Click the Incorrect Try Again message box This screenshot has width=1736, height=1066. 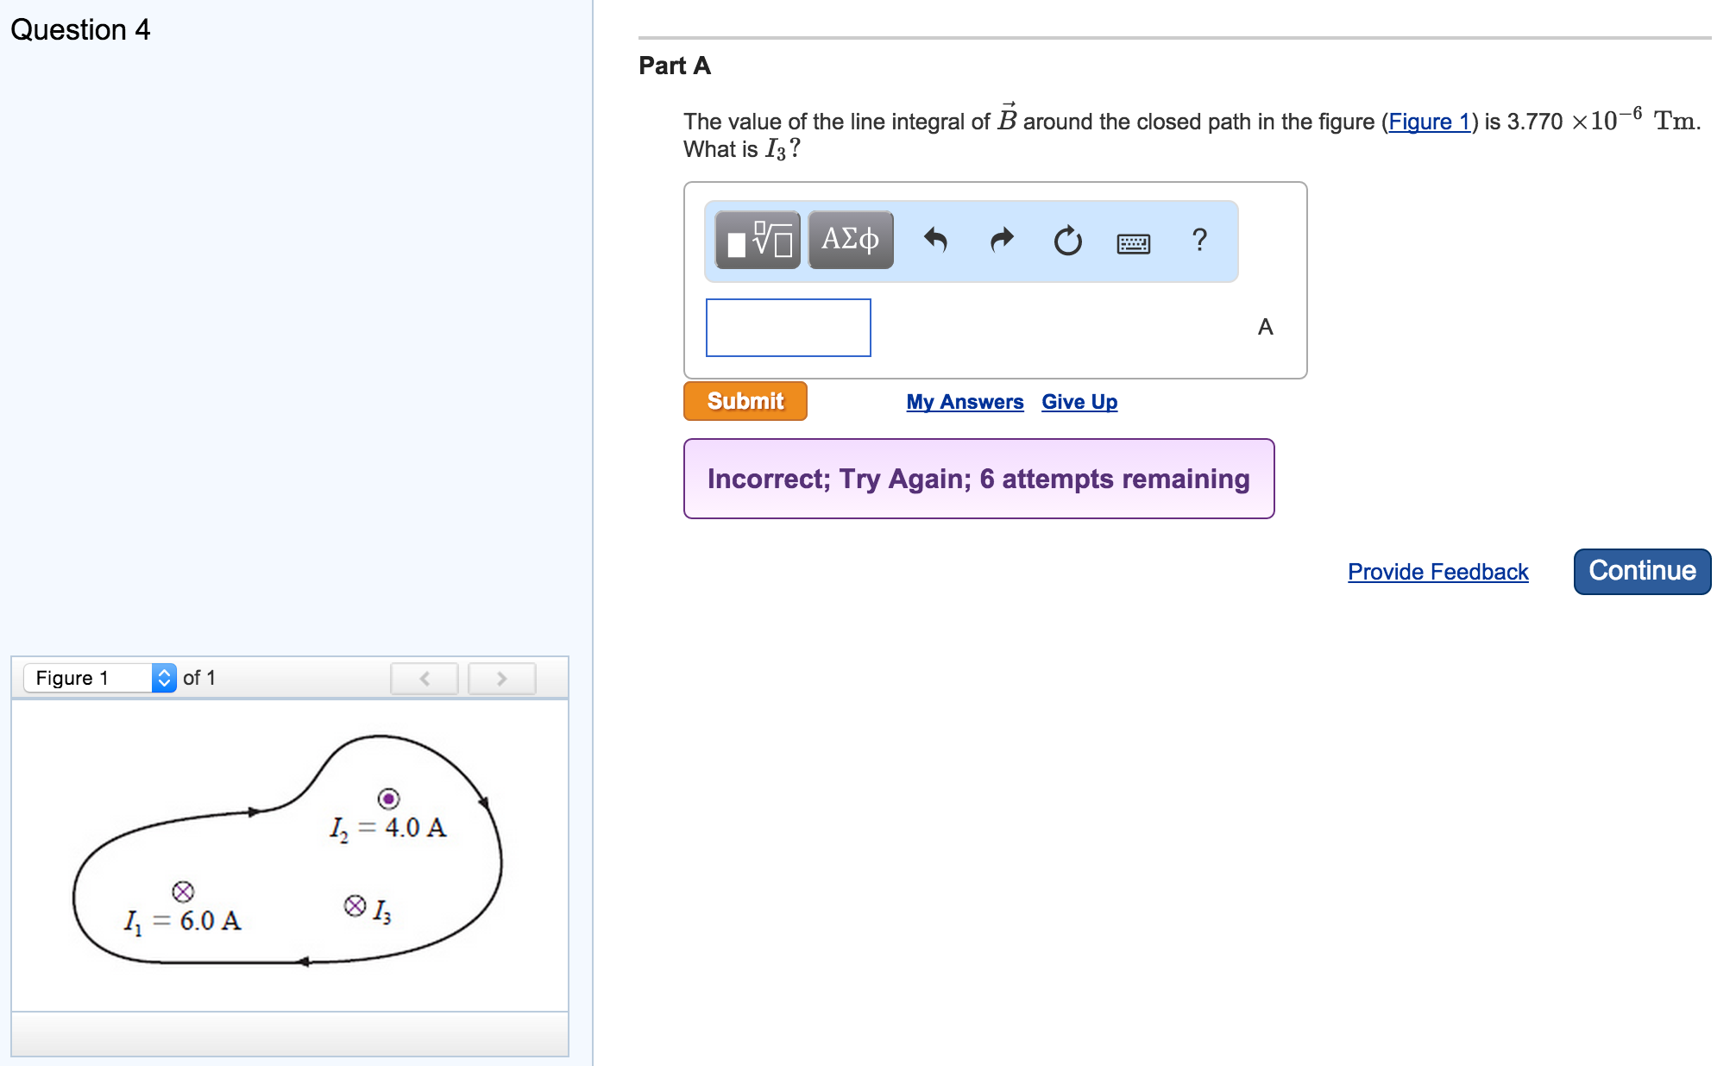[978, 479]
